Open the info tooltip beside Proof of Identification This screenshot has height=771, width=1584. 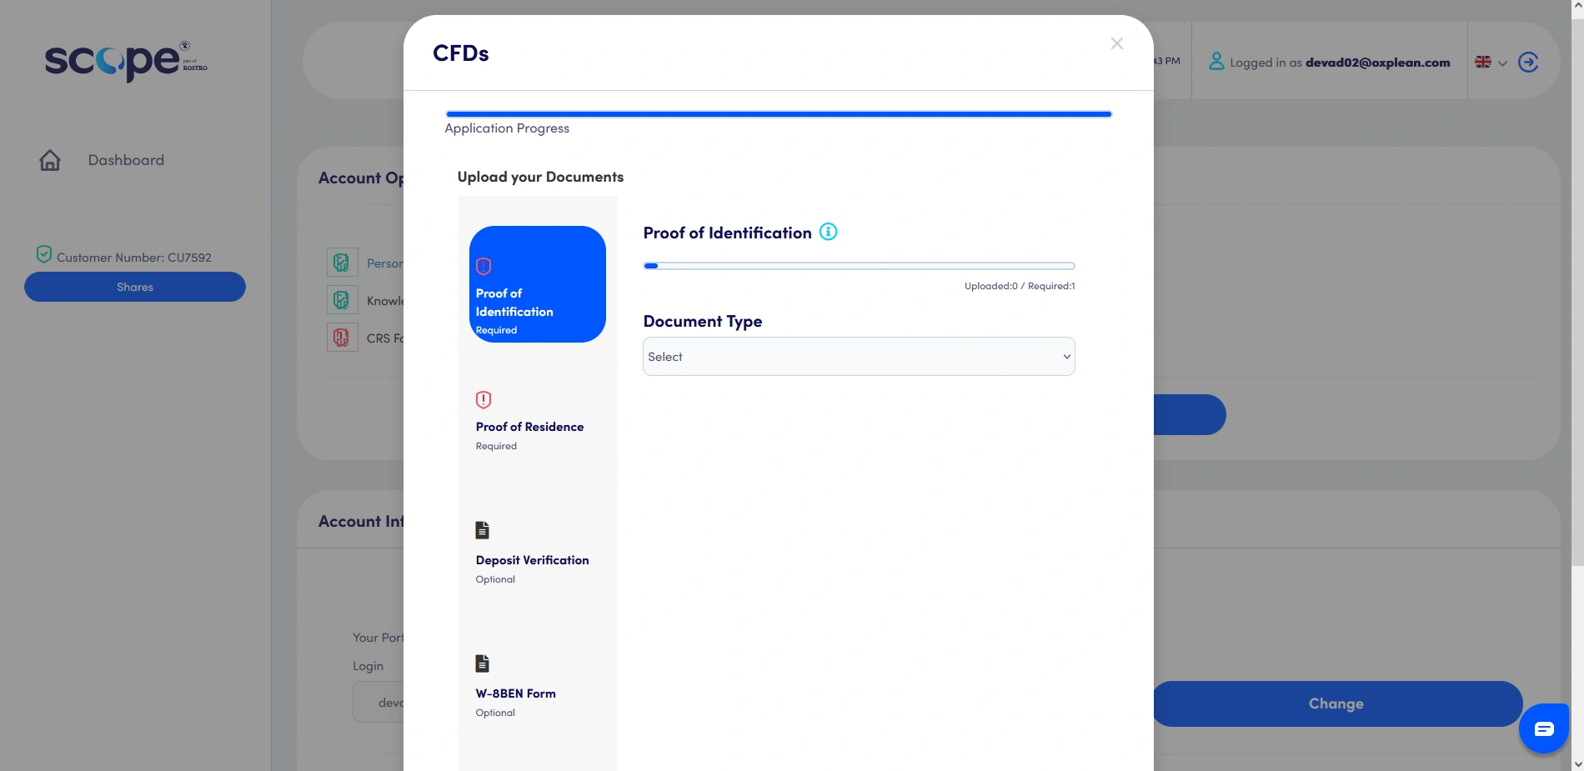coord(829,232)
